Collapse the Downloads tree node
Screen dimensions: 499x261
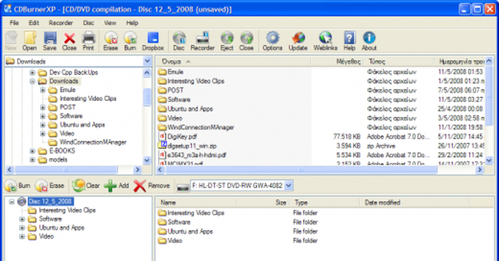coord(32,81)
